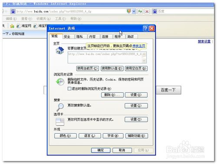Click the security shield icon in address bar

pyautogui.click(x=129, y=11)
